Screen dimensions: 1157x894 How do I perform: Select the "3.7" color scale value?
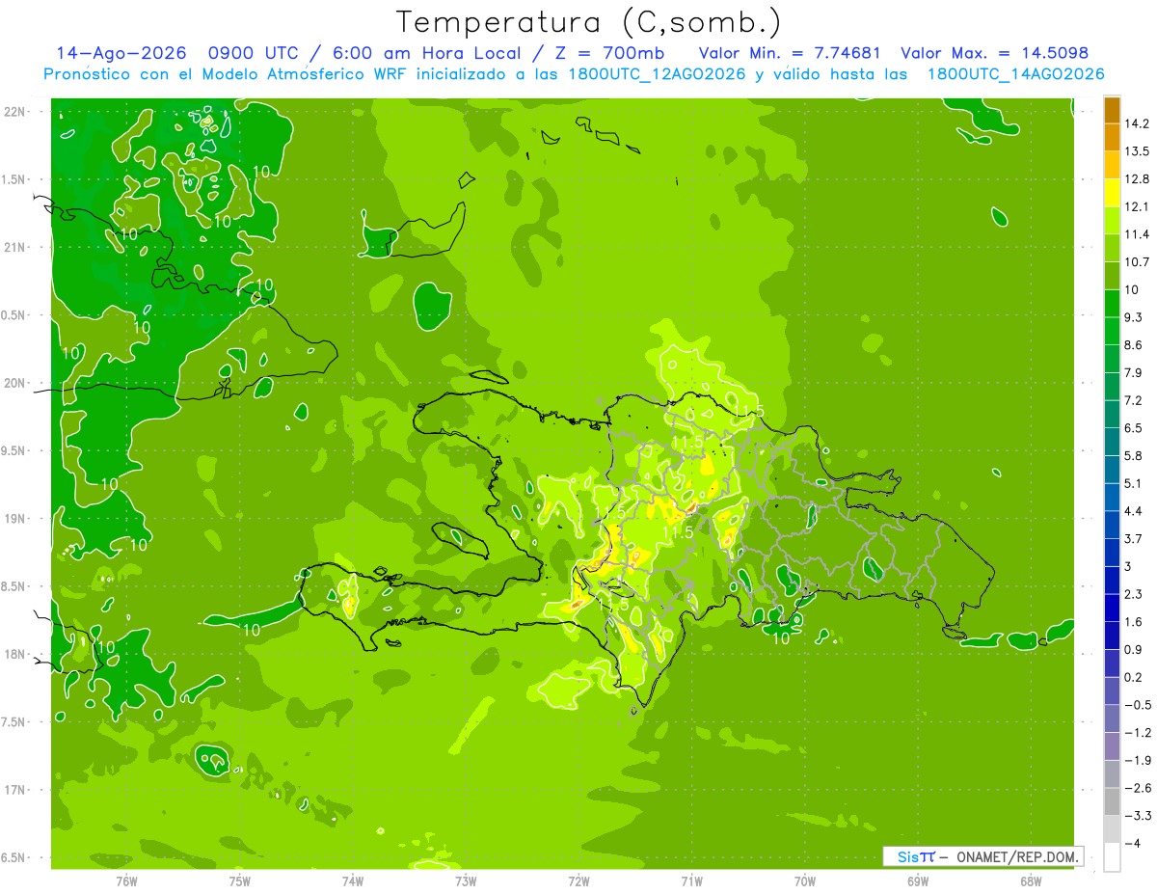click(1134, 539)
